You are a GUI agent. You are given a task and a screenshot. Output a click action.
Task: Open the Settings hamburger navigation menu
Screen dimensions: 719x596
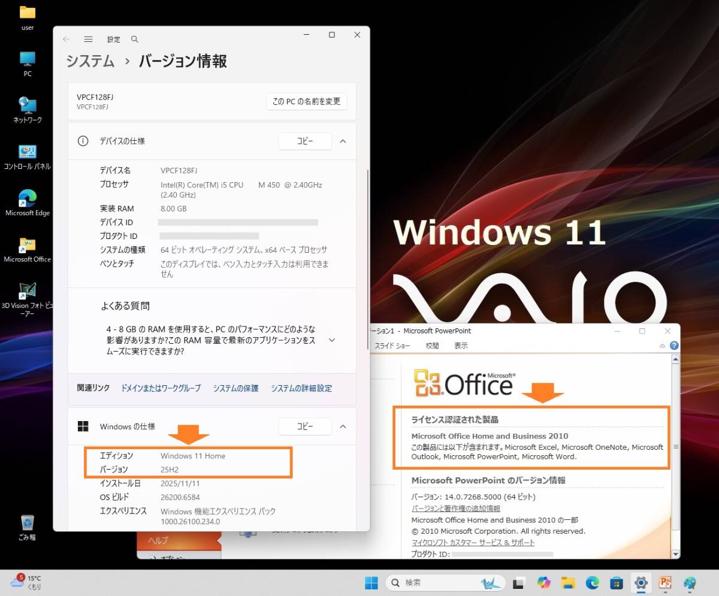click(x=88, y=39)
